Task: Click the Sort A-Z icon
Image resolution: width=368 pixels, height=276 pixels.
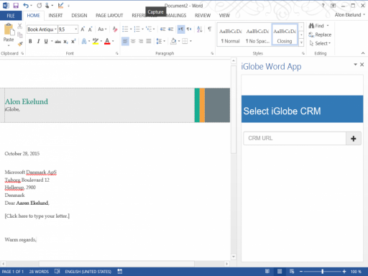Action: 199,29
